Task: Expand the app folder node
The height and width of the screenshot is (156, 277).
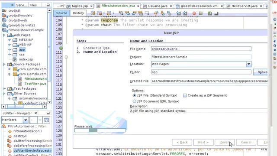Action: point(10,50)
